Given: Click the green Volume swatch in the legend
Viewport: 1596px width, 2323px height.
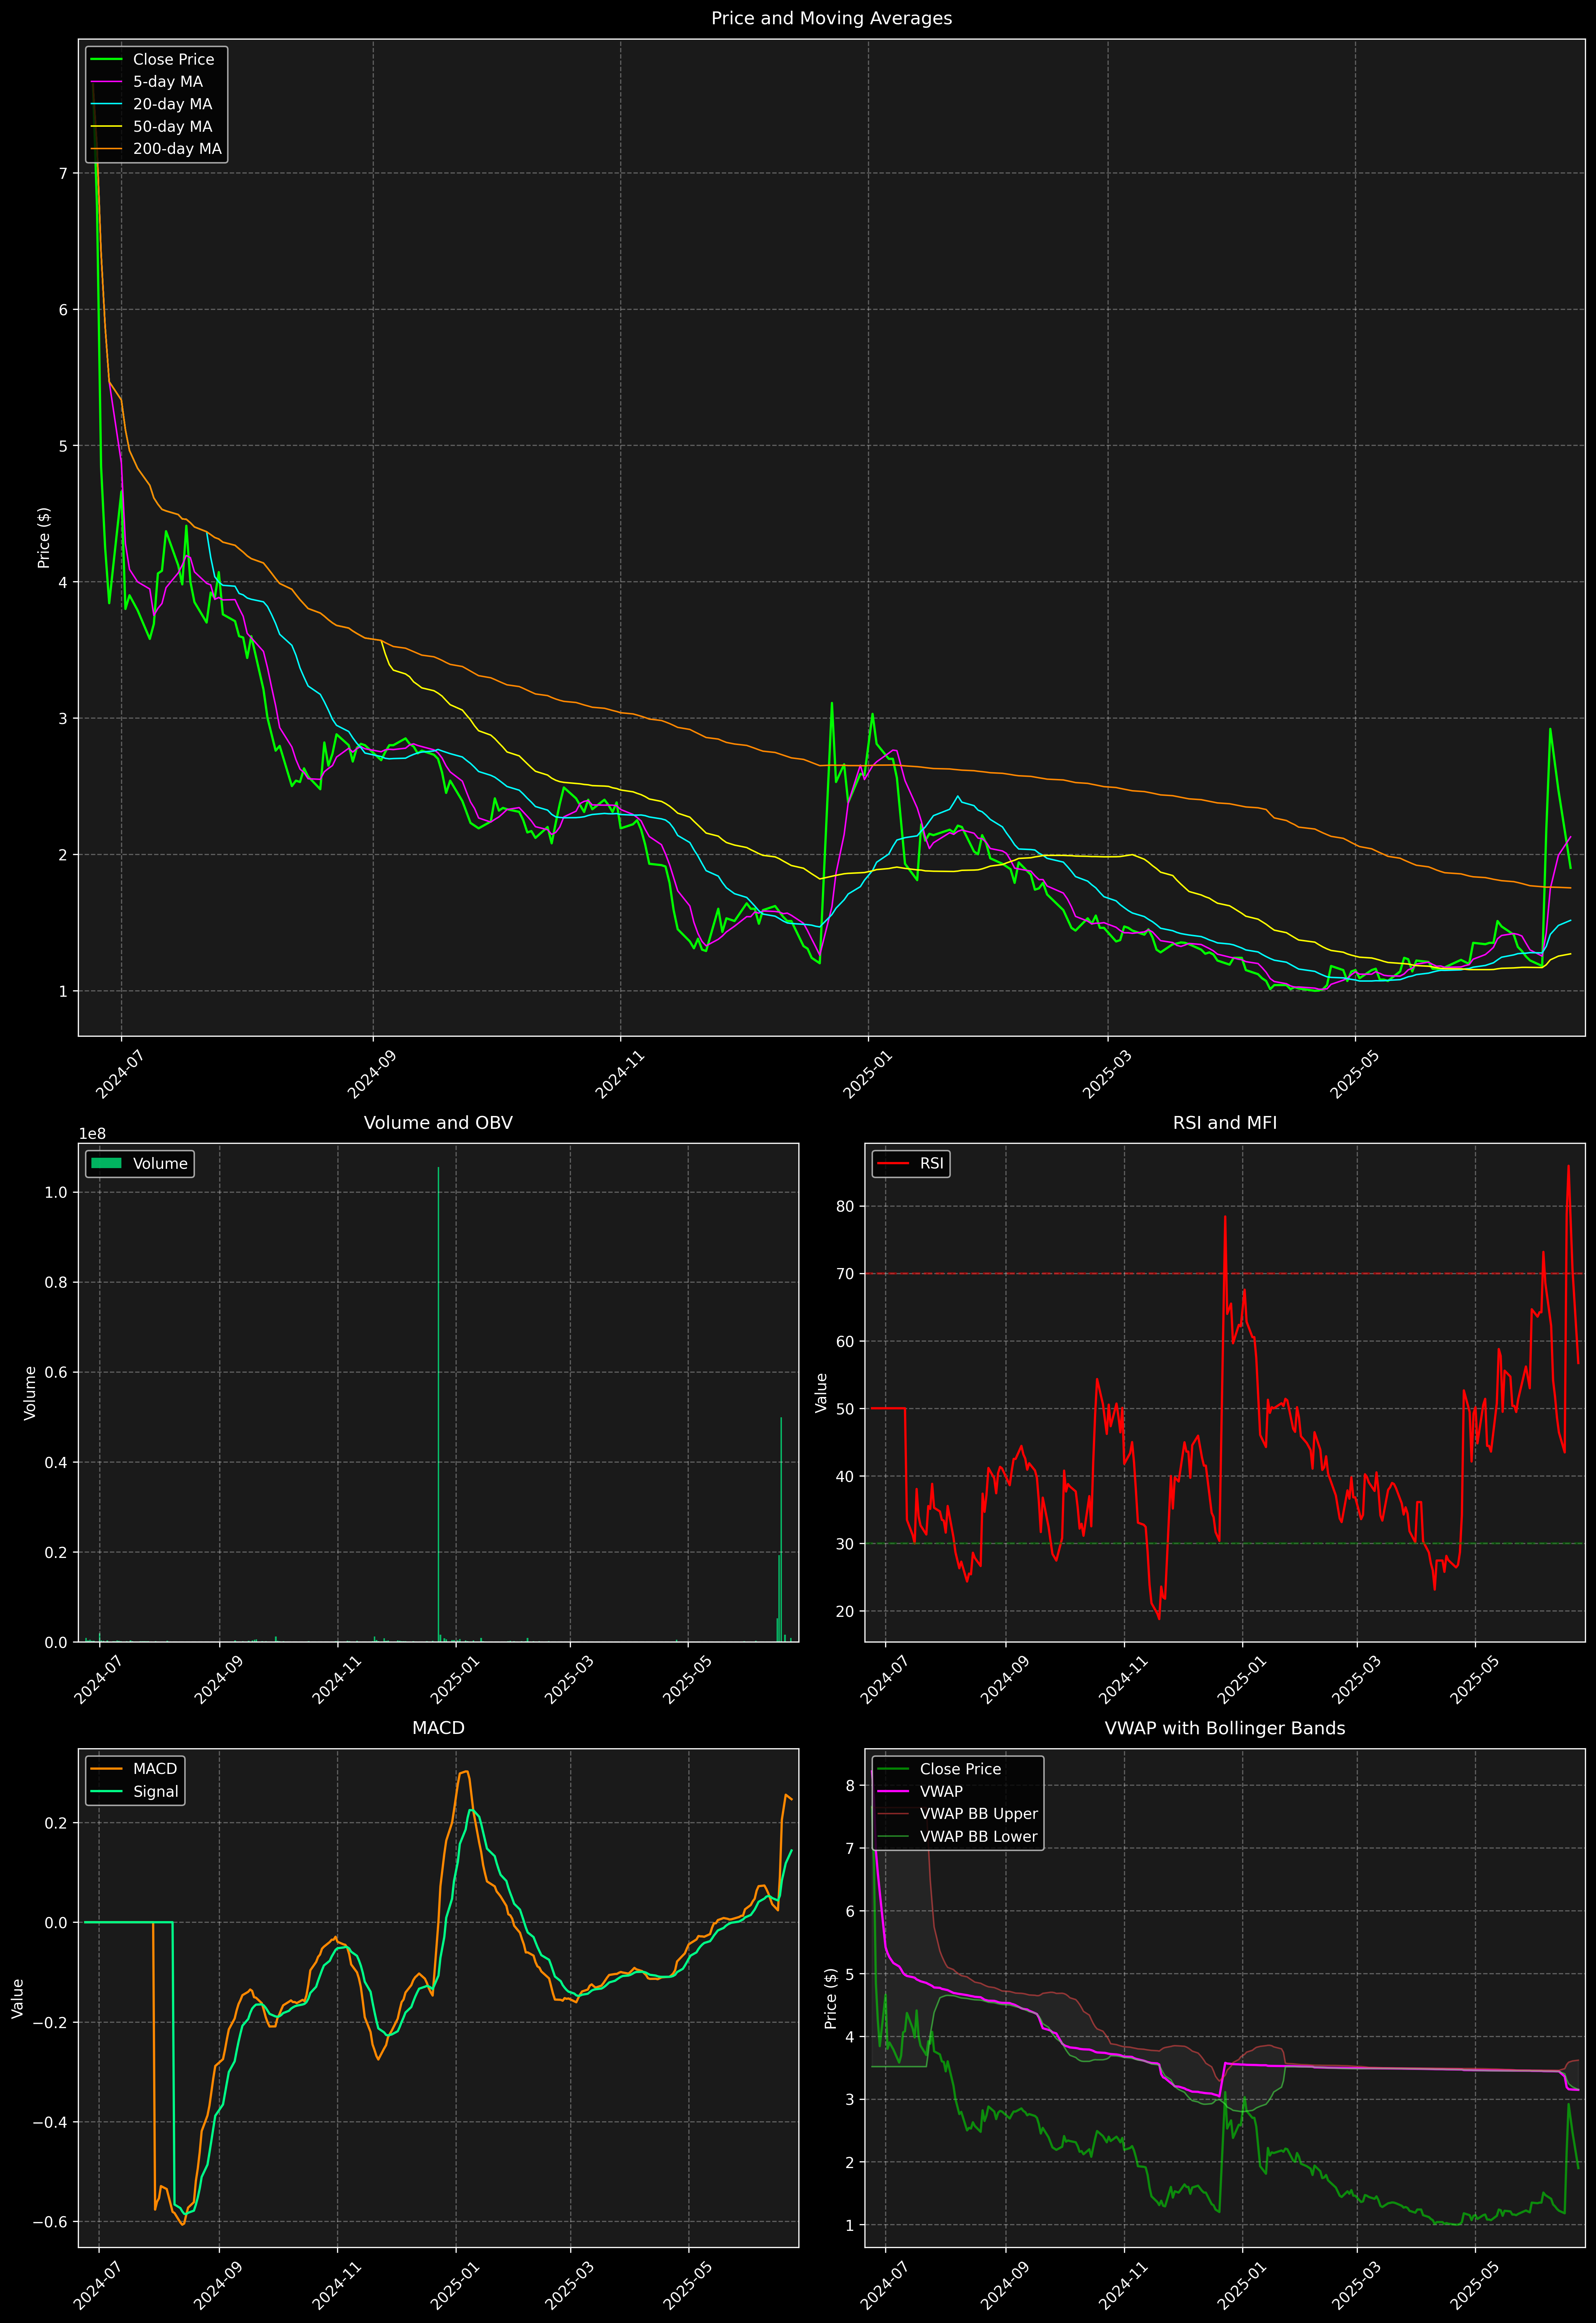Looking at the screenshot, I should (106, 1163).
